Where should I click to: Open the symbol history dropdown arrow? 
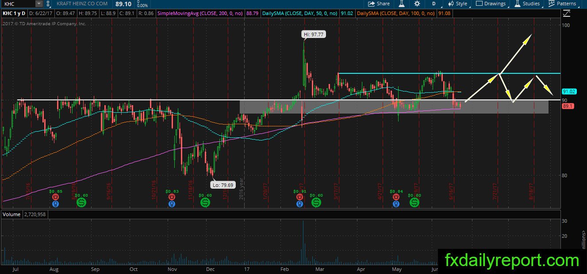click(x=39, y=4)
